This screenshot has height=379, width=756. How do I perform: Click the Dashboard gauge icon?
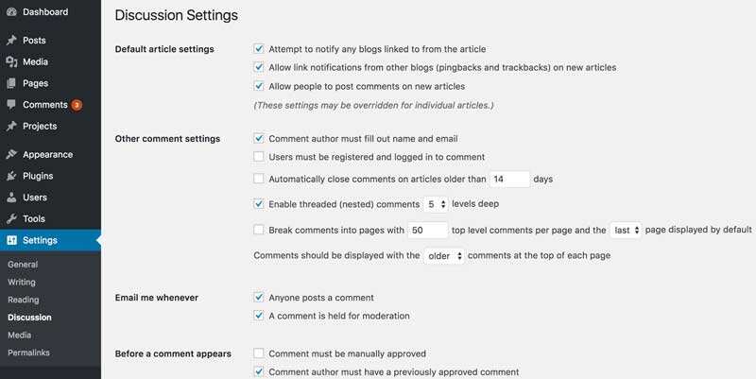pos(11,12)
